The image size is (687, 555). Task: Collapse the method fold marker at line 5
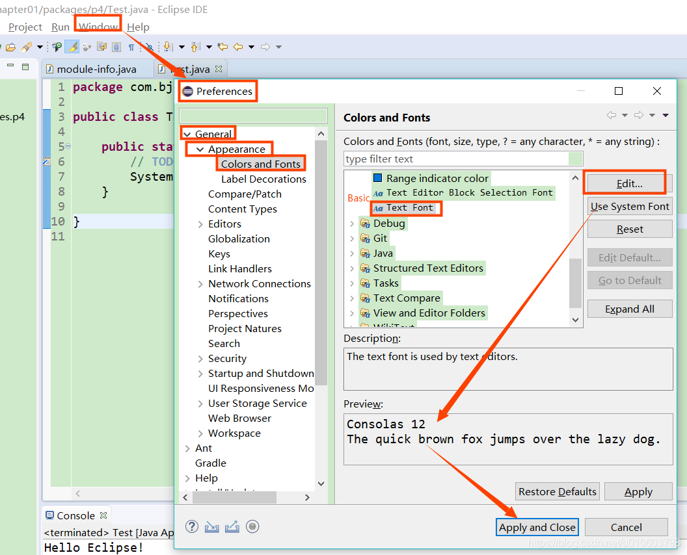68,146
